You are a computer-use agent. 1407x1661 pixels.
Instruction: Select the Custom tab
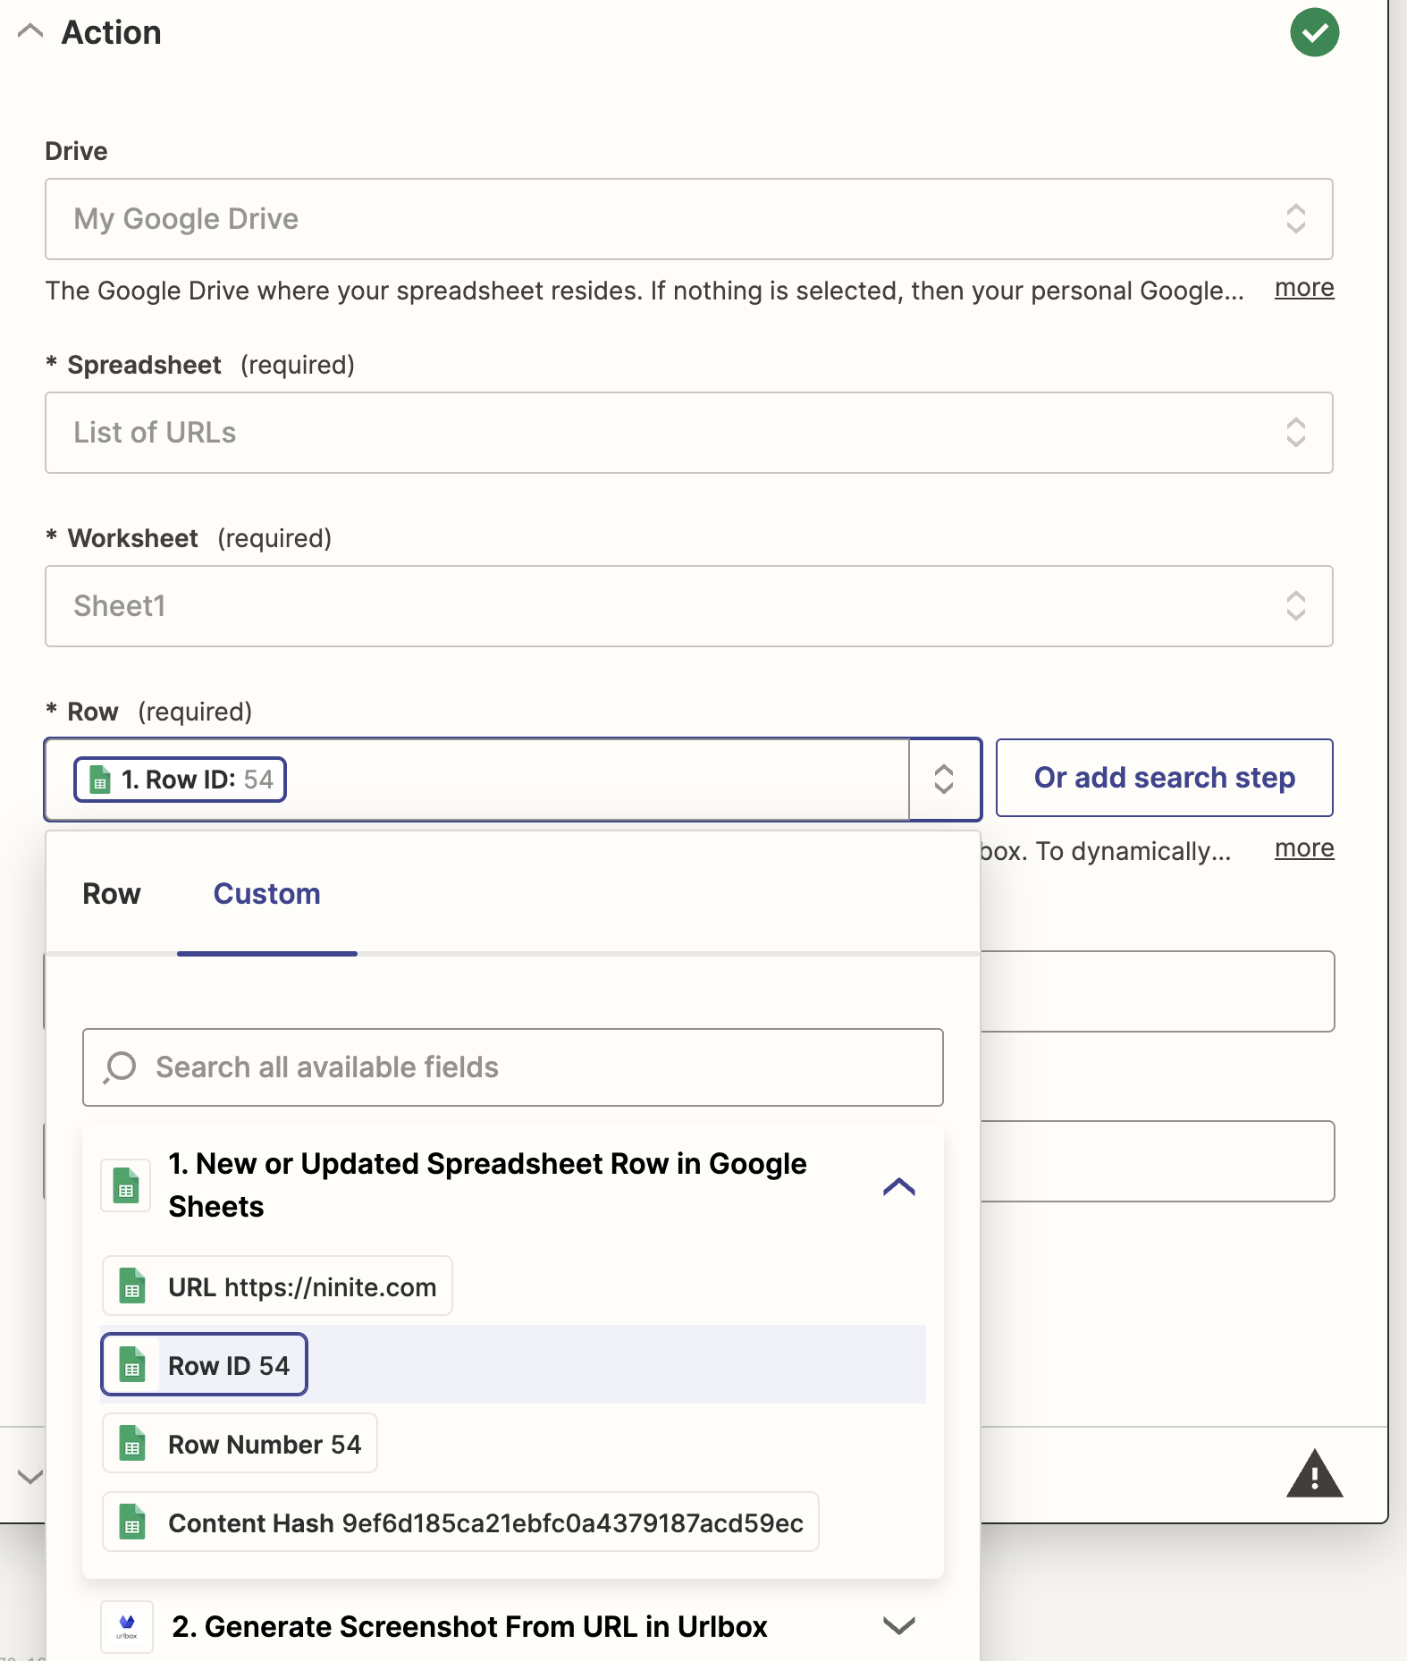[266, 894]
